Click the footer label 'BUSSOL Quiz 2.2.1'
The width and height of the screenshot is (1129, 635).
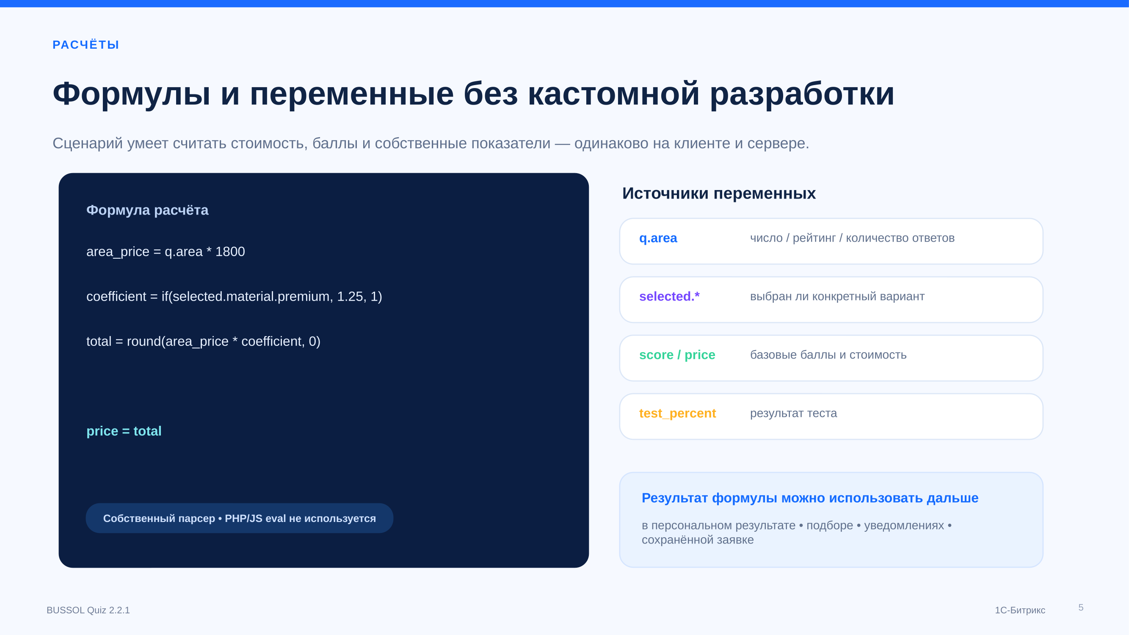(x=88, y=610)
